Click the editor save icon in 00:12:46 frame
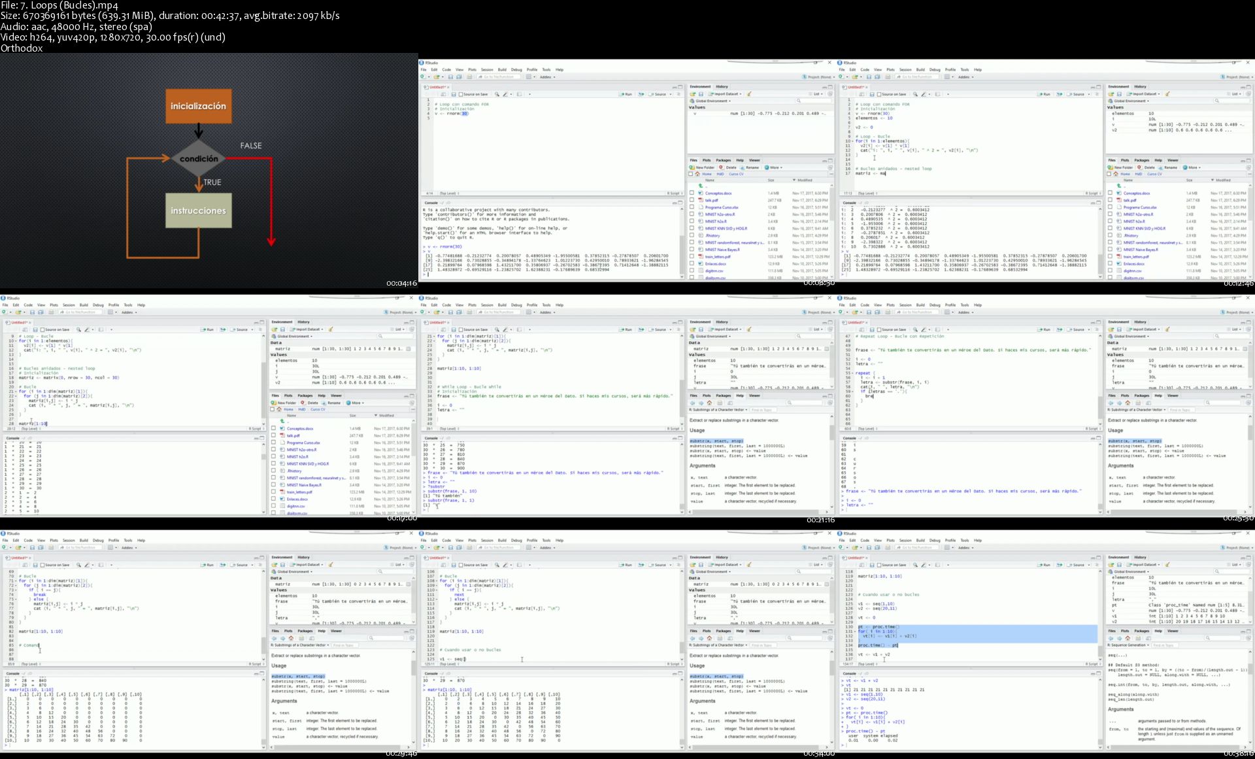The height and width of the screenshot is (759, 1255). (x=871, y=94)
